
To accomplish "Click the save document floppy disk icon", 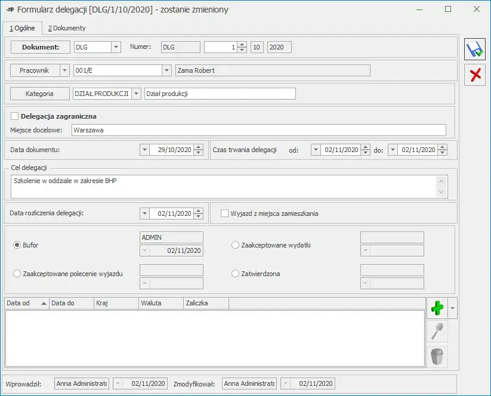I will point(475,49).
